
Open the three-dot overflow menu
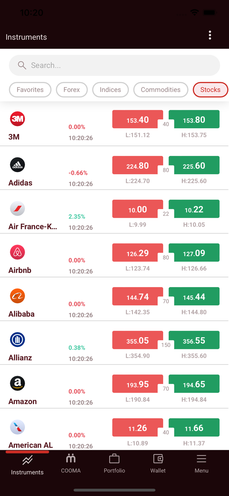pos(210,35)
